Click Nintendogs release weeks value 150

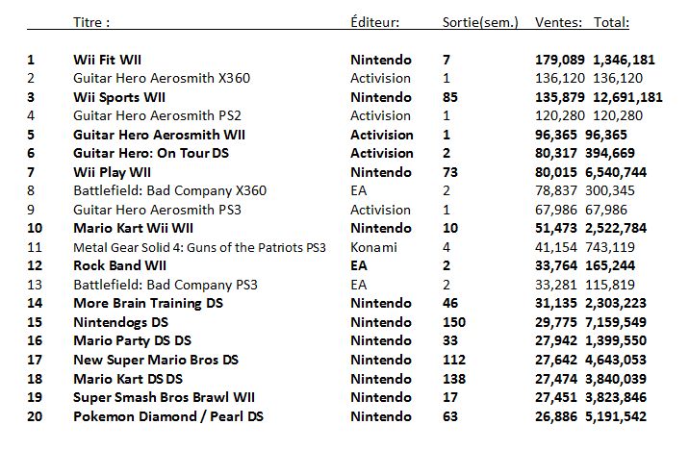454,322
